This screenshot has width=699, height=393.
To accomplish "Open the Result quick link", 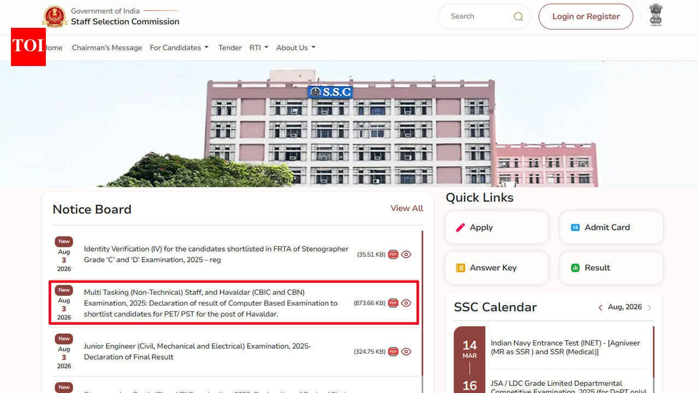I will click(x=611, y=268).
